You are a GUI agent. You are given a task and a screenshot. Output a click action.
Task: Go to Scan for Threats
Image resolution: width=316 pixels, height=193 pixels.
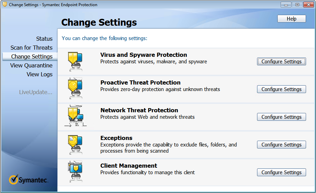click(32, 48)
